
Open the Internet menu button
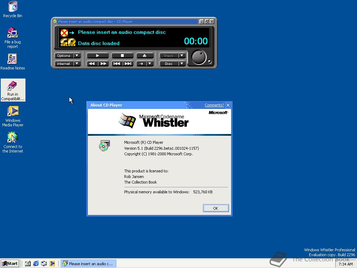pyautogui.click(x=64, y=64)
